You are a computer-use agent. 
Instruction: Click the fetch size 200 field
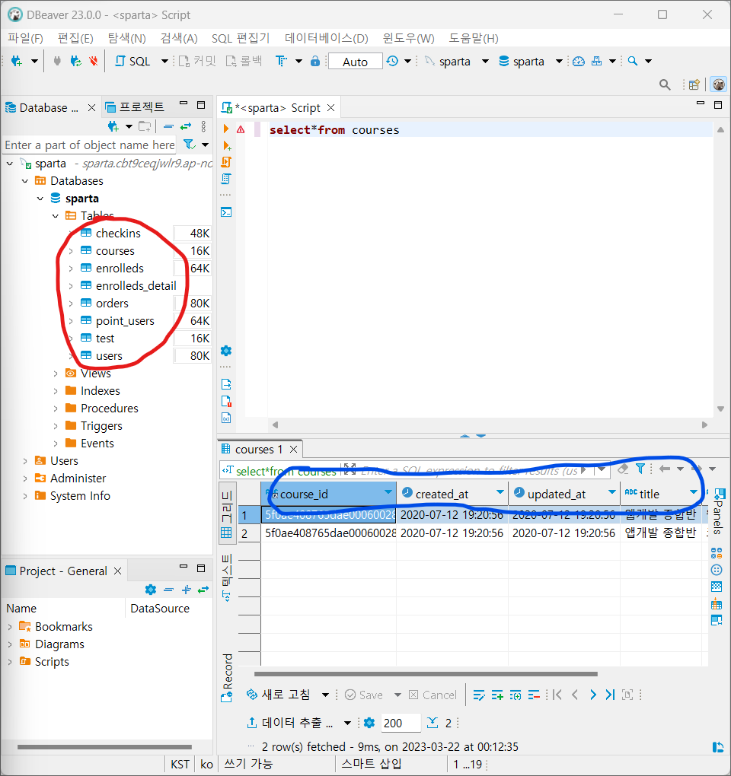(401, 723)
